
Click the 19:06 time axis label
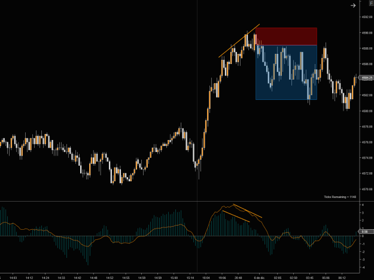[222, 278]
